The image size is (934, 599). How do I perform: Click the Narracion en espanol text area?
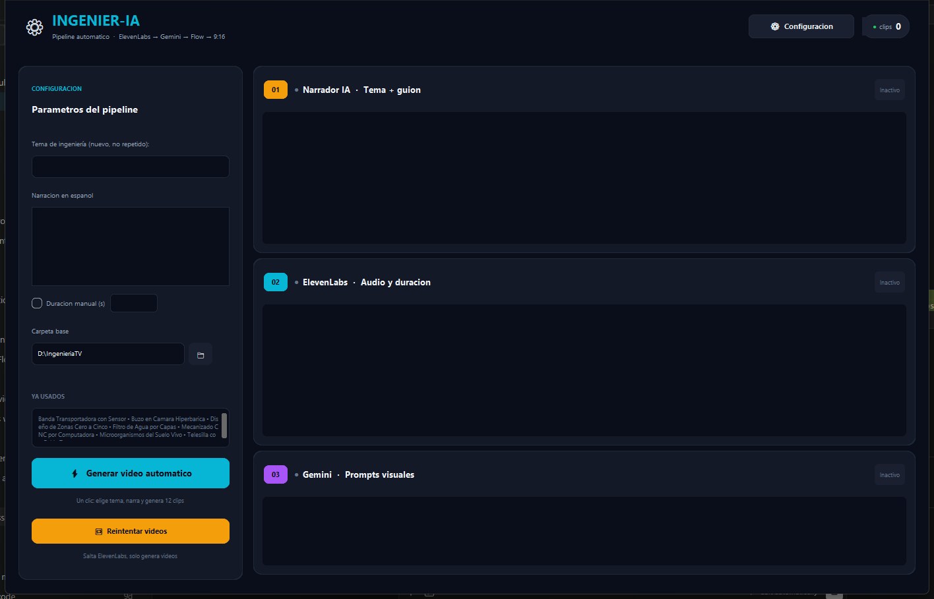pos(131,246)
